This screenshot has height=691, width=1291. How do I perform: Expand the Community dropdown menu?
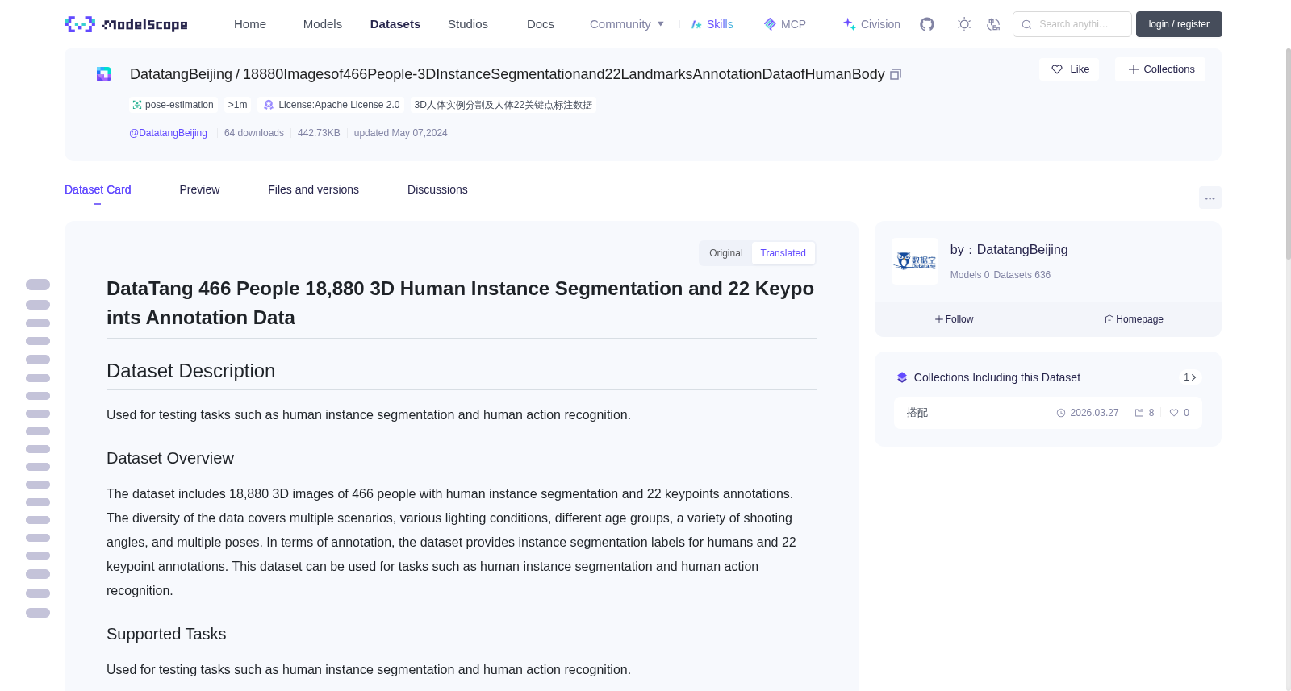(x=627, y=24)
